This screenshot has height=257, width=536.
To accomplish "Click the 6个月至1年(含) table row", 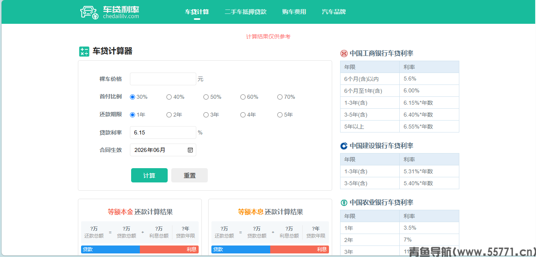I will pos(400,91).
